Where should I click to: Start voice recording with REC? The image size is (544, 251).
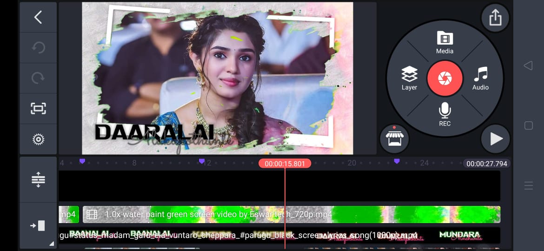pos(444,114)
